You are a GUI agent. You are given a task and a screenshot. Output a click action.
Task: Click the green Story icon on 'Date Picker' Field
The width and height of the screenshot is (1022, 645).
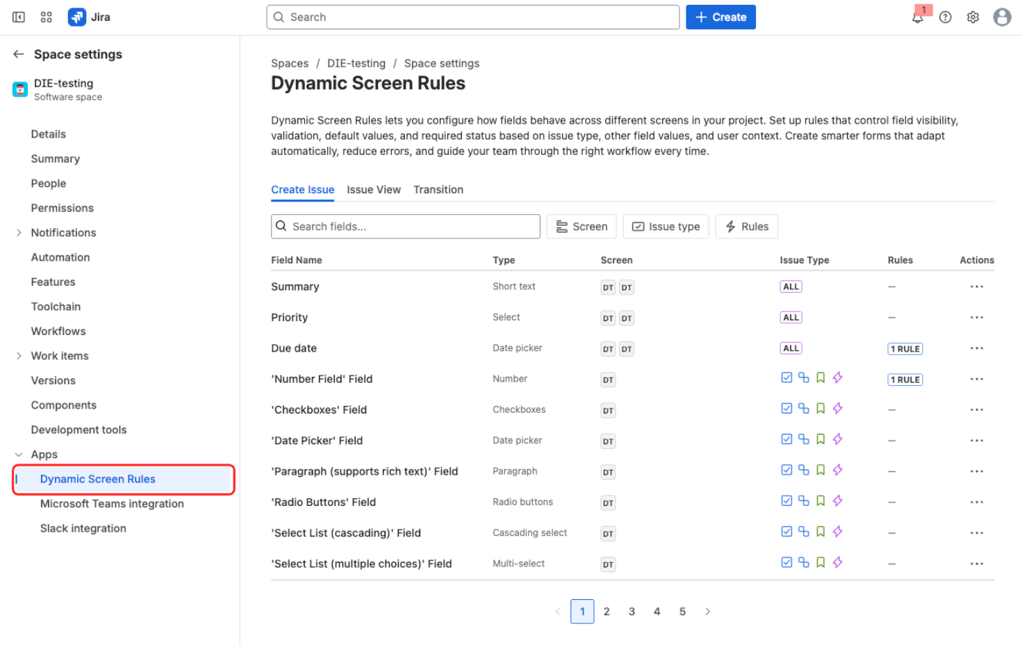coord(820,439)
